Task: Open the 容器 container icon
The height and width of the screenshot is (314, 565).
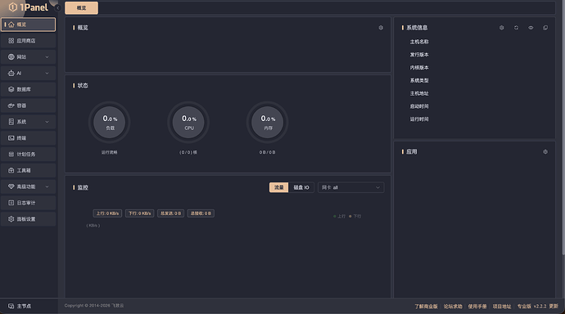Action: 11,105
